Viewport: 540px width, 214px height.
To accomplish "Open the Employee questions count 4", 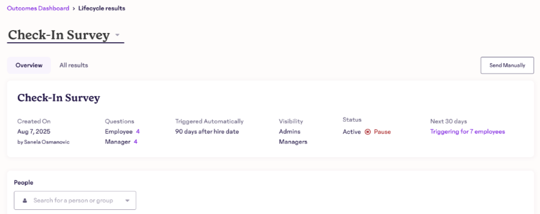I will coord(138,132).
